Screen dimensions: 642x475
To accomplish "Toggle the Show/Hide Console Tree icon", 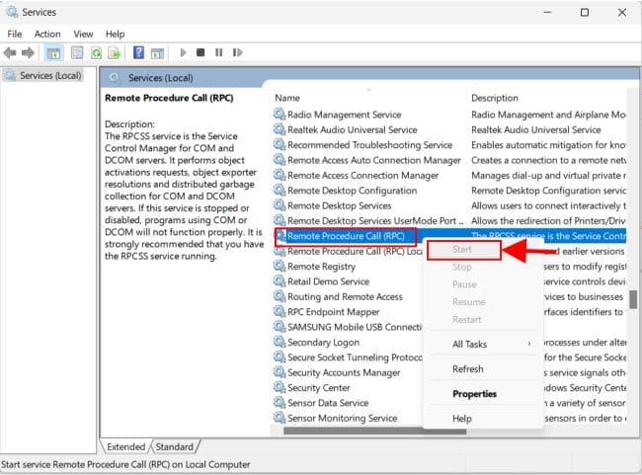I will pos(53,52).
